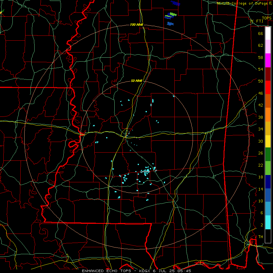Click the dark orange legend swatch
The width and height of the screenshot is (273, 273).
click(268, 101)
